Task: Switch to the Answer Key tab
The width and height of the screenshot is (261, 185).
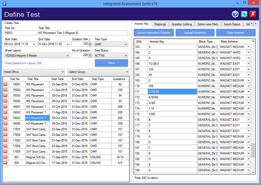Action: tap(141, 24)
